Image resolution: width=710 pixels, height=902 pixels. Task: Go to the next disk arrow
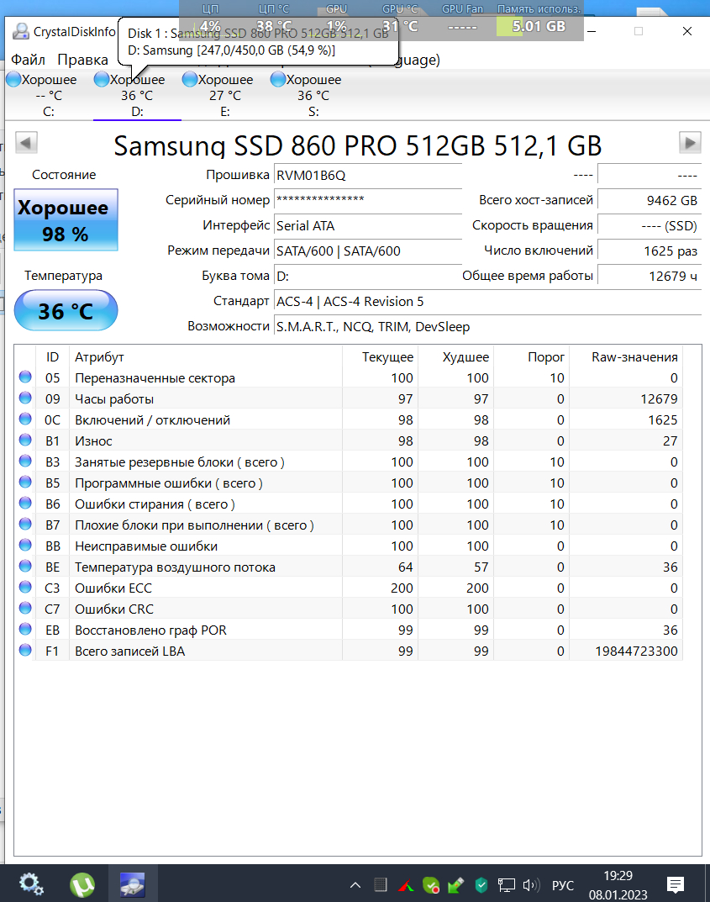click(690, 143)
